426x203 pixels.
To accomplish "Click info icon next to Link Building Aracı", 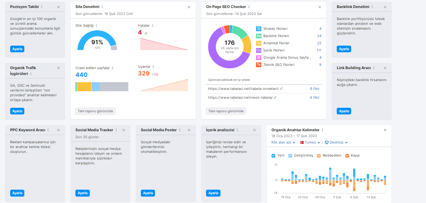I will click(x=374, y=68).
